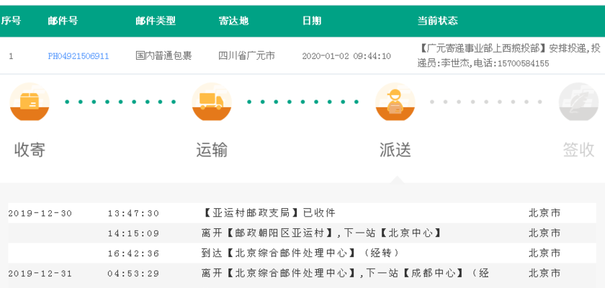Click the 【亚运村邮政支局】已收件 entry
The width and height of the screenshot is (605, 288).
[x=268, y=213]
